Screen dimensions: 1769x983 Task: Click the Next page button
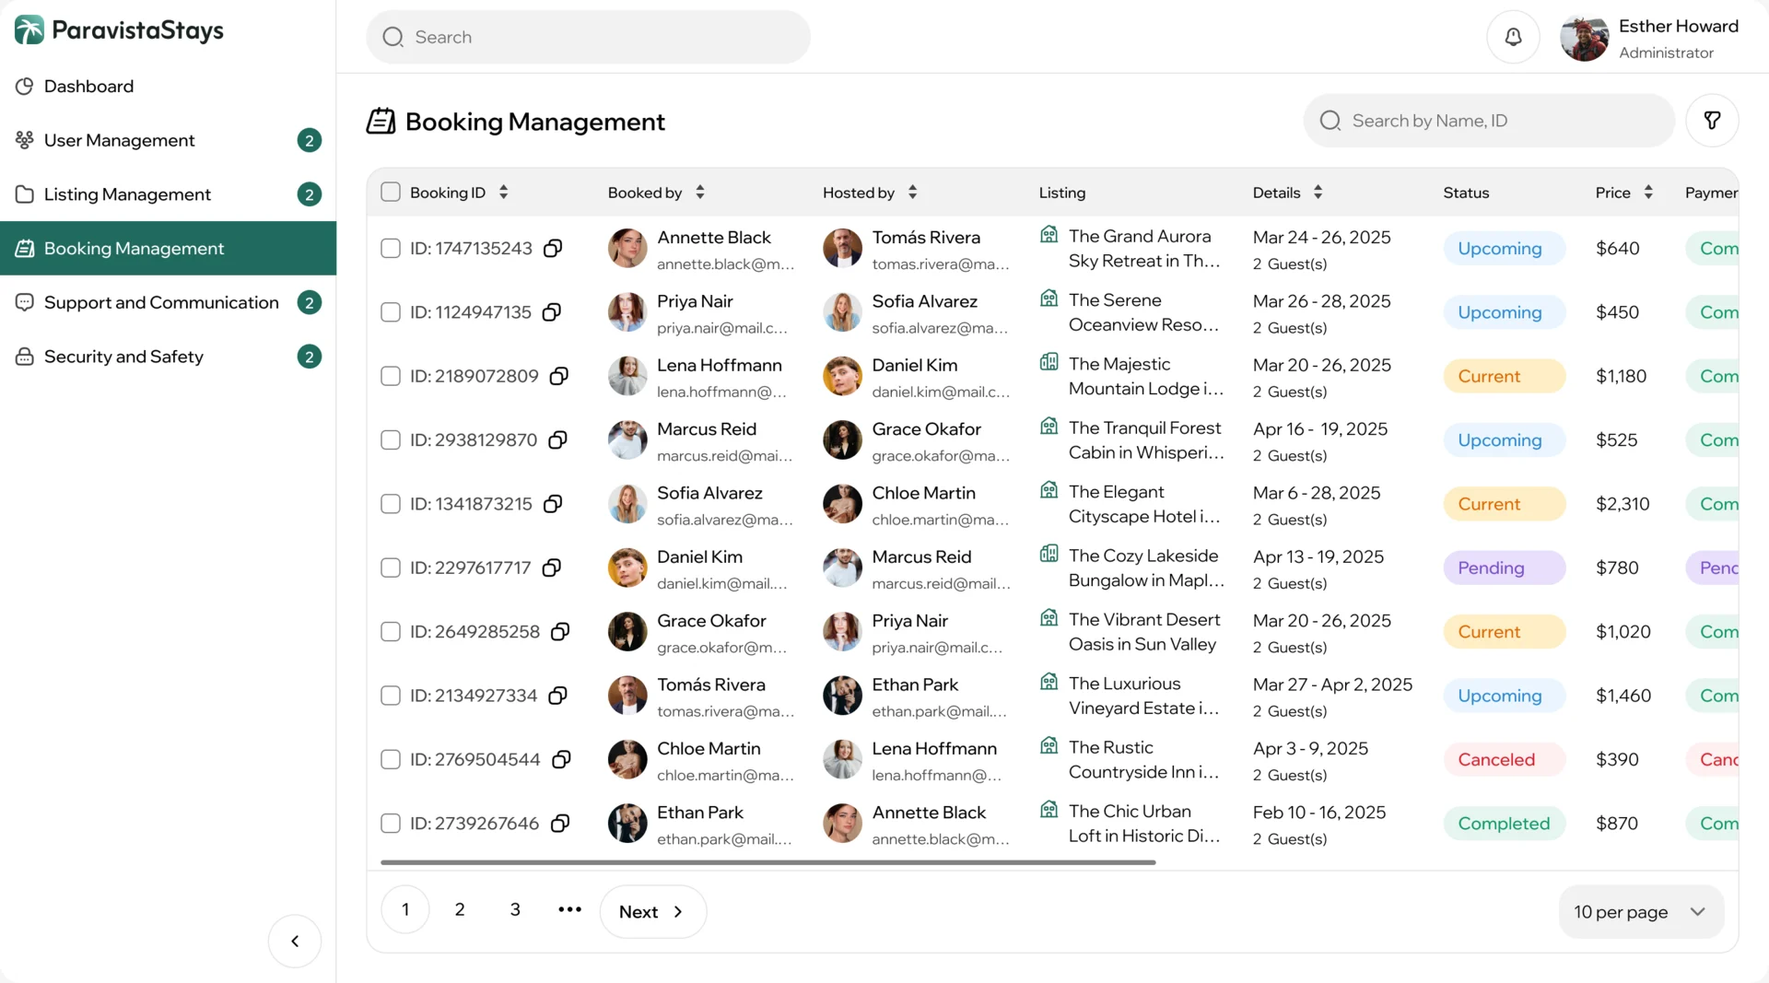pyautogui.click(x=652, y=912)
